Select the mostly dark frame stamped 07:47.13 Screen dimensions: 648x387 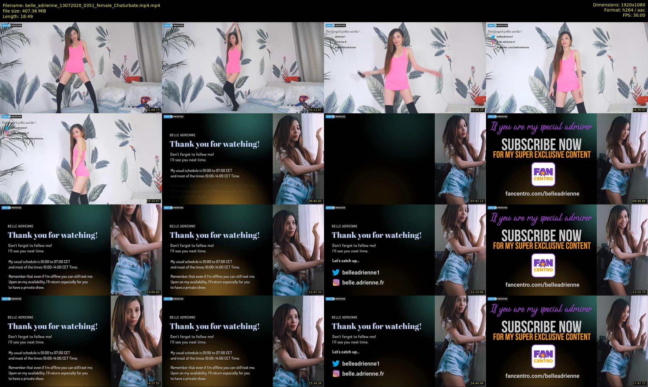click(x=405, y=159)
